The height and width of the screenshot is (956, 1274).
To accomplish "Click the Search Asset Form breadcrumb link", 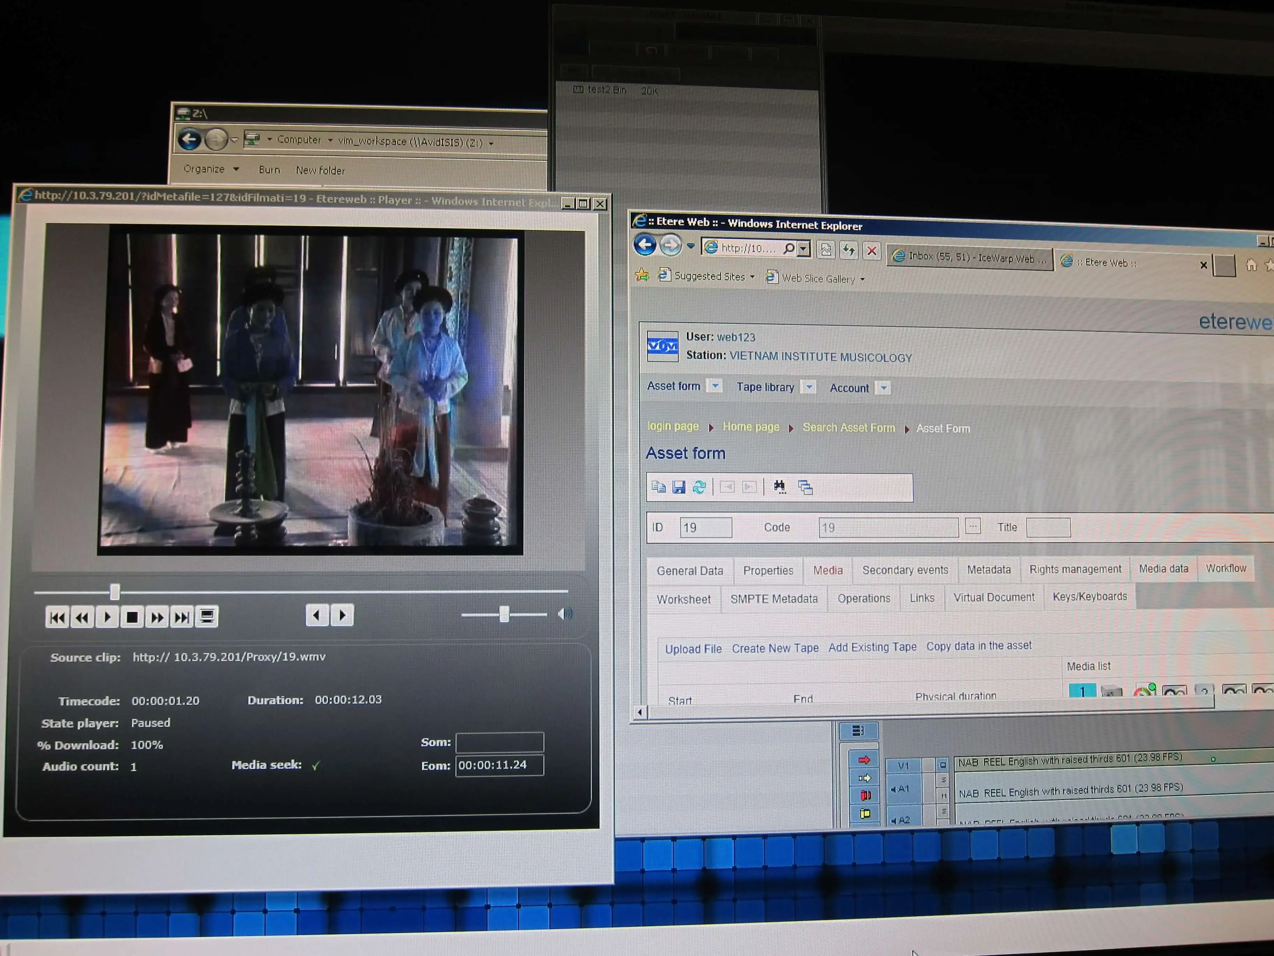I will point(848,428).
